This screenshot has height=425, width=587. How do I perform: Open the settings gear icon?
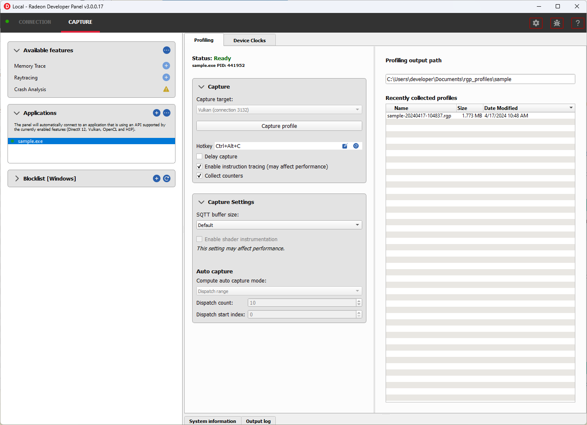(x=536, y=23)
